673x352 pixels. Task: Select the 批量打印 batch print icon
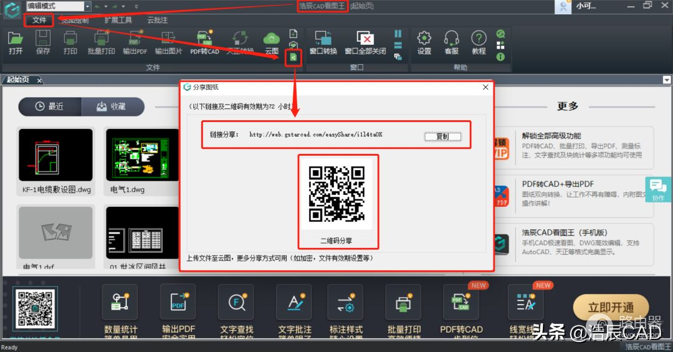click(x=102, y=39)
